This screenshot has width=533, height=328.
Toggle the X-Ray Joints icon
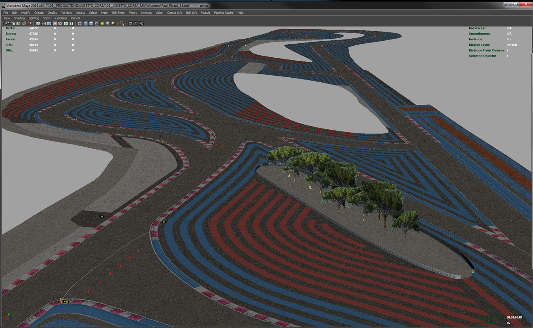click(x=142, y=23)
